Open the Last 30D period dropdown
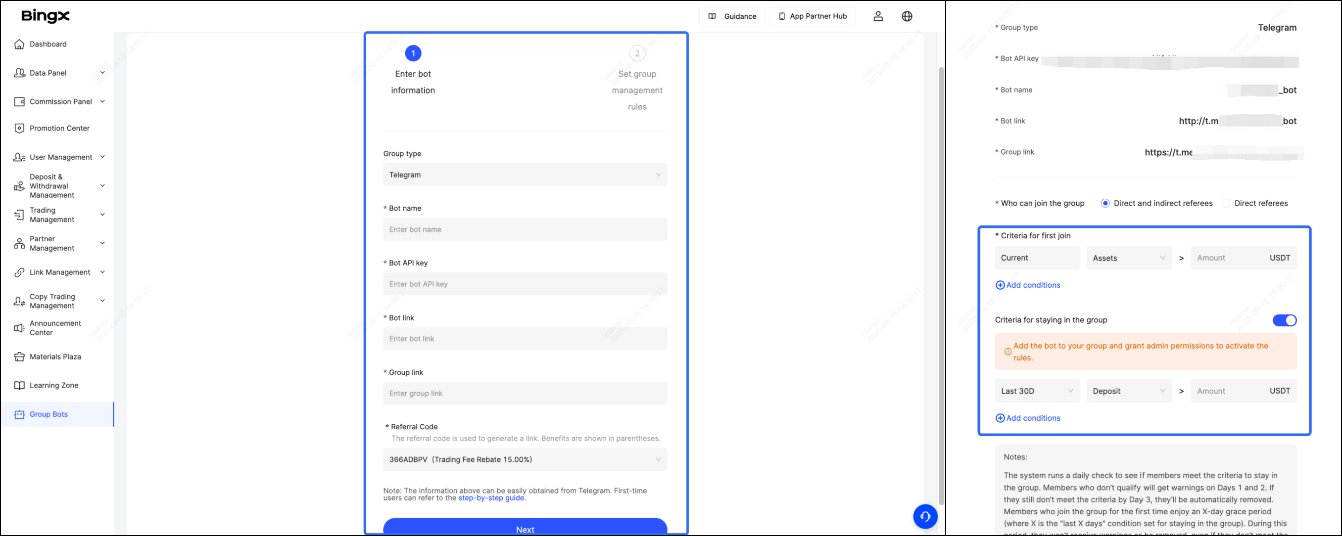The height and width of the screenshot is (537, 1342). (x=1037, y=391)
